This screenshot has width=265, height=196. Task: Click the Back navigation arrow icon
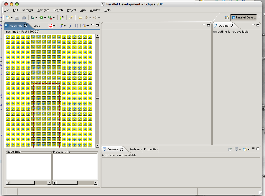tap(87, 17)
